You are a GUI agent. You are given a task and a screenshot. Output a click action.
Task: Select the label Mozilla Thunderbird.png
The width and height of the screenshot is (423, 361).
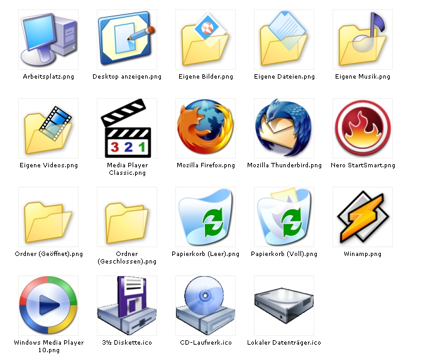[x=284, y=165]
